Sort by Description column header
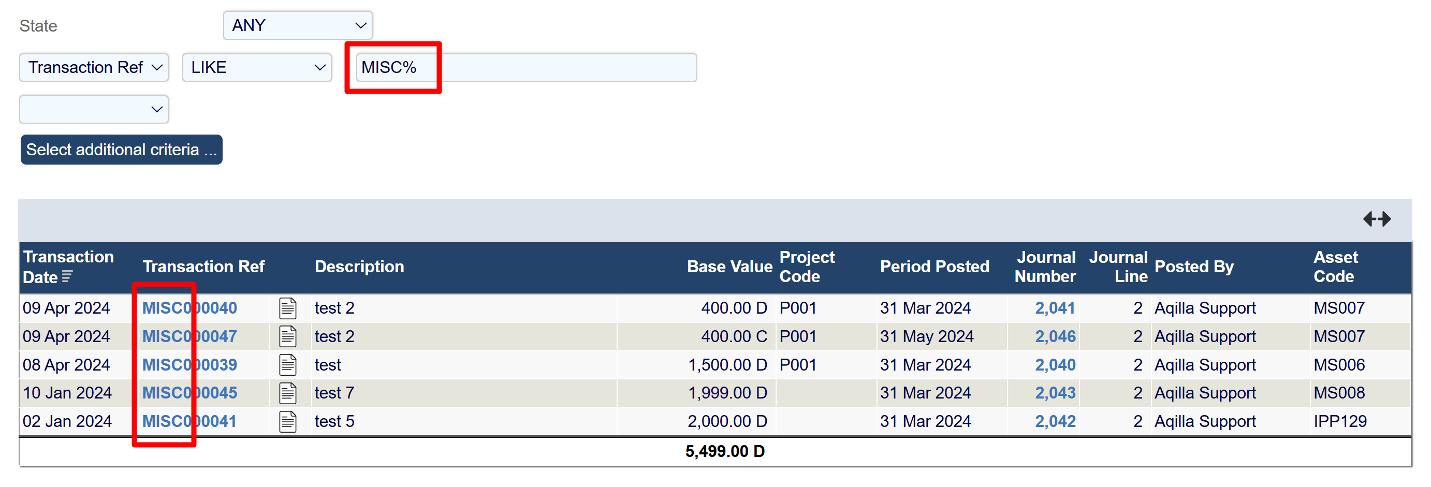1431x487 pixels. 359,267
